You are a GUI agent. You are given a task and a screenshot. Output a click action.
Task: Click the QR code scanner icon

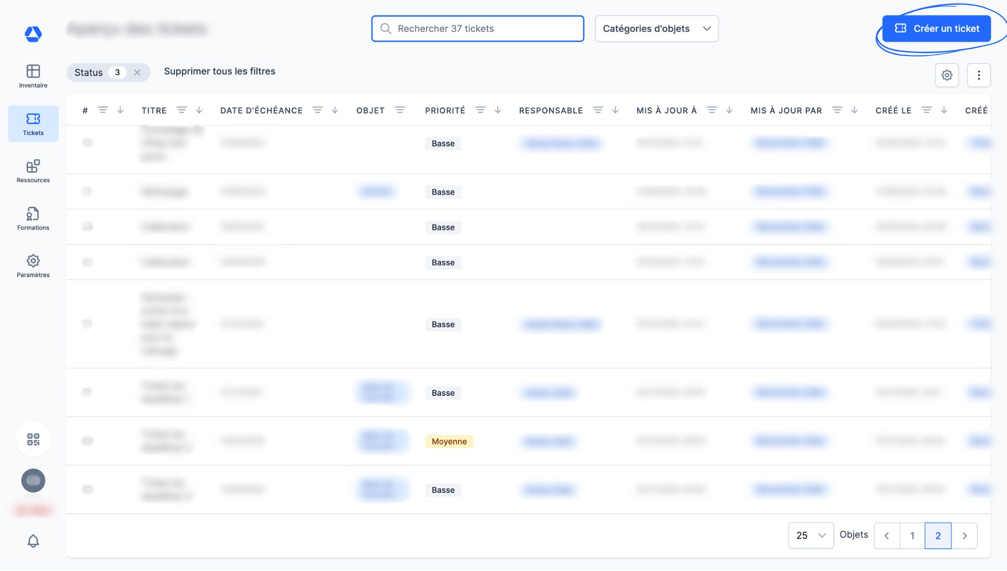[x=33, y=439]
